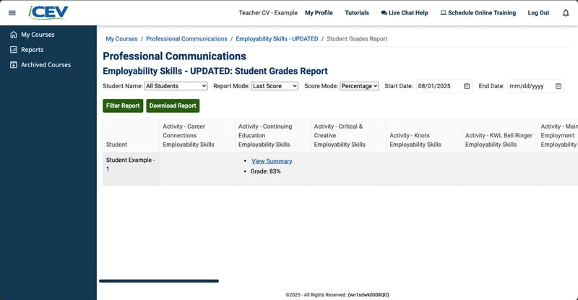Click the Student Grades Report subheading

tap(215, 71)
